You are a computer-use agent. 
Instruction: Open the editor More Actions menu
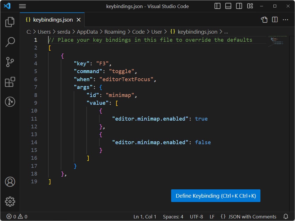(x=285, y=20)
